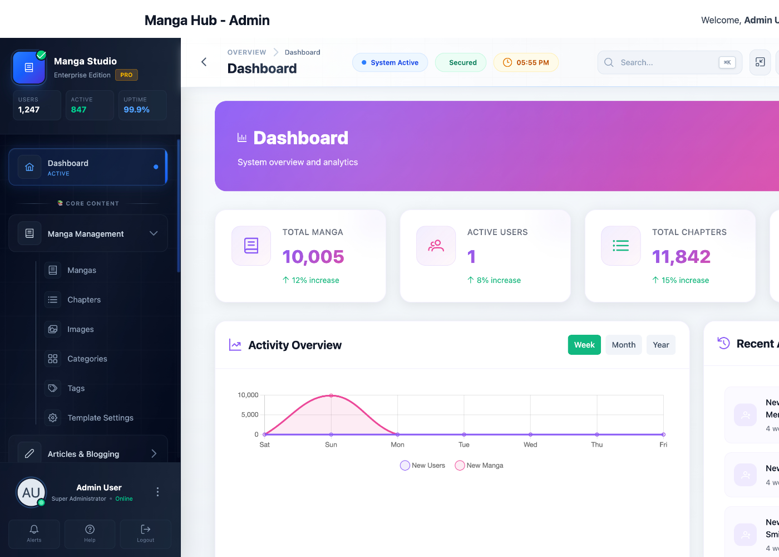Image resolution: width=779 pixels, height=557 pixels.
Task: Click the Images icon in the sidebar
Action: pyautogui.click(x=53, y=329)
